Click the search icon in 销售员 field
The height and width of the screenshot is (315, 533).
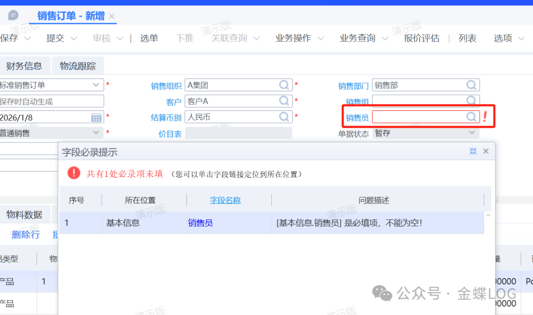pos(472,117)
